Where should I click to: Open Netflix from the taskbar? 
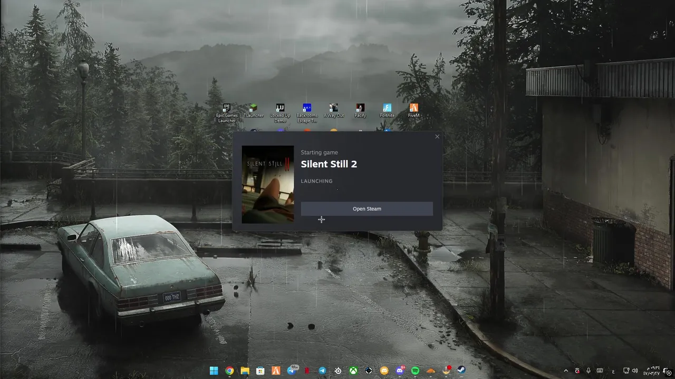click(307, 371)
